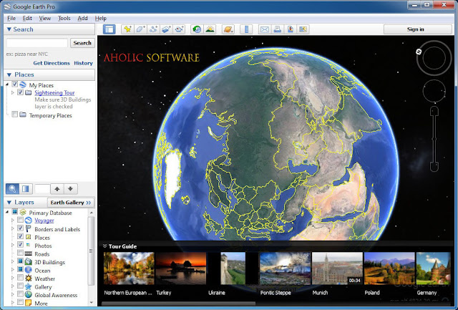This screenshot has height=310, width=458.
Task: Toggle the sidebar with the Hide Sidebar icon
Action: 109,29
